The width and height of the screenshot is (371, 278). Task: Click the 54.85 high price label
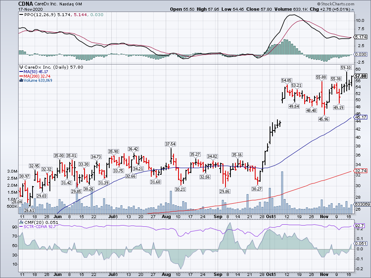(x=286, y=81)
